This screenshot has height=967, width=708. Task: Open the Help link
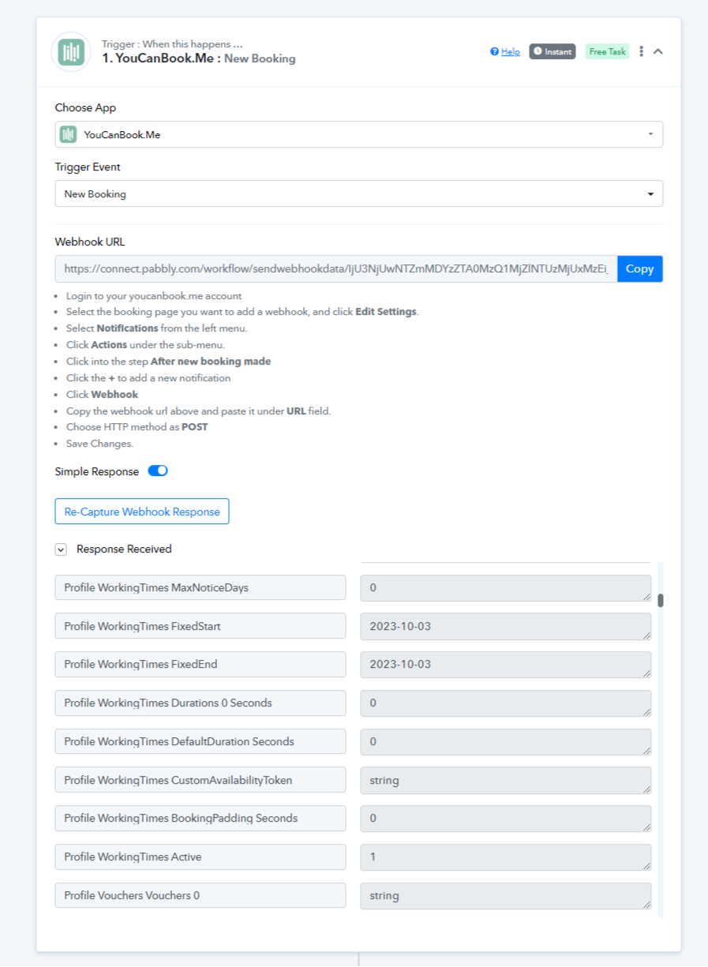pyautogui.click(x=510, y=51)
